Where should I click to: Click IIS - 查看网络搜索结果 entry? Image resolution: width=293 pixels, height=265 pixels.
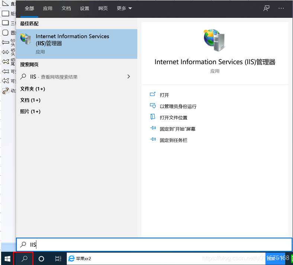coord(77,77)
